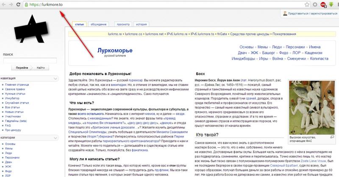
Task: Collapse the категории sidebar section
Action: click(56, 138)
